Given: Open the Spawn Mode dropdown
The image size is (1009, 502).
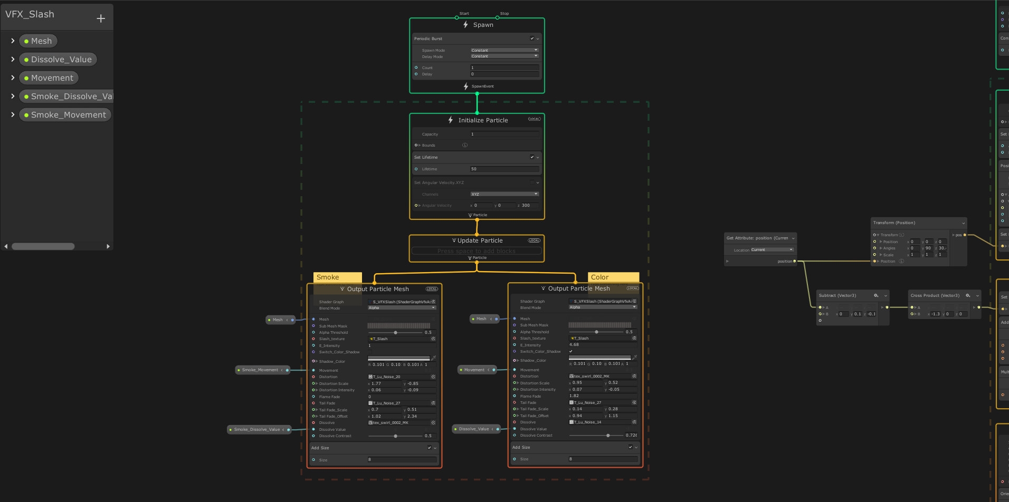Looking at the screenshot, I should click(505, 50).
